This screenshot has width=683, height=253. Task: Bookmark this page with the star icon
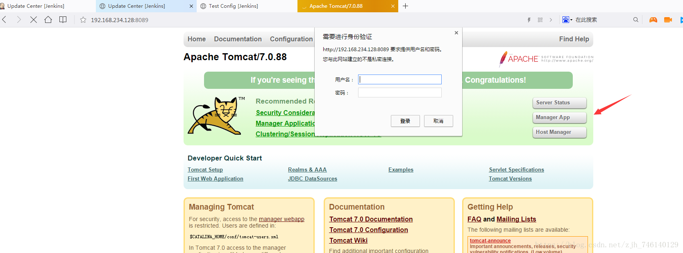pyautogui.click(x=83, y=20)
